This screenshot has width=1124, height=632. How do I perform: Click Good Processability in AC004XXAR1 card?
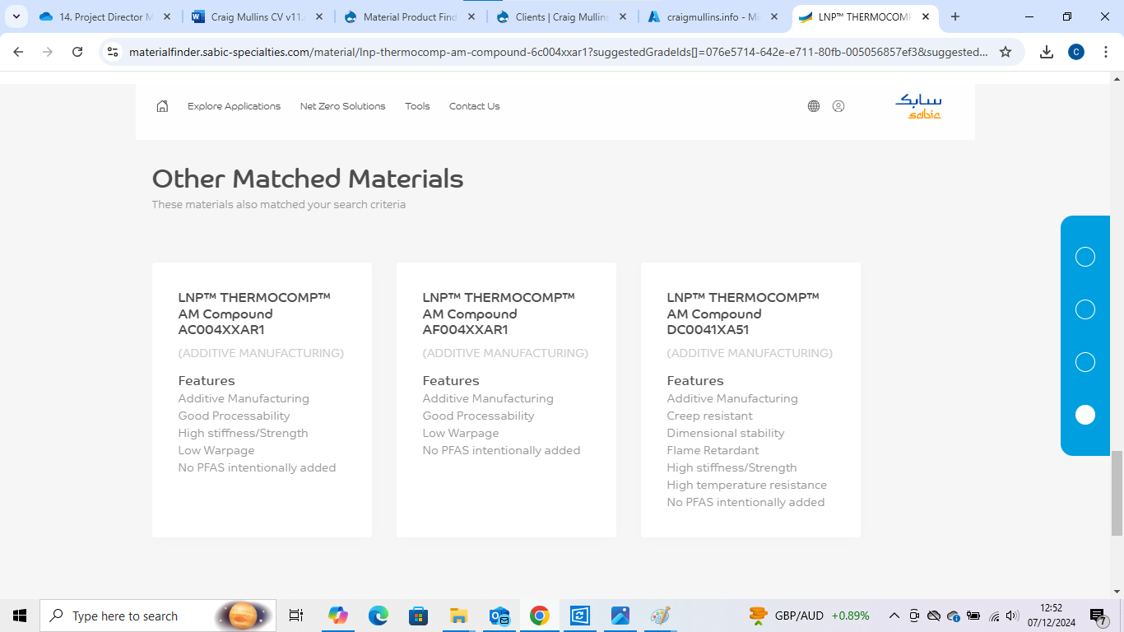click(235, 416)
